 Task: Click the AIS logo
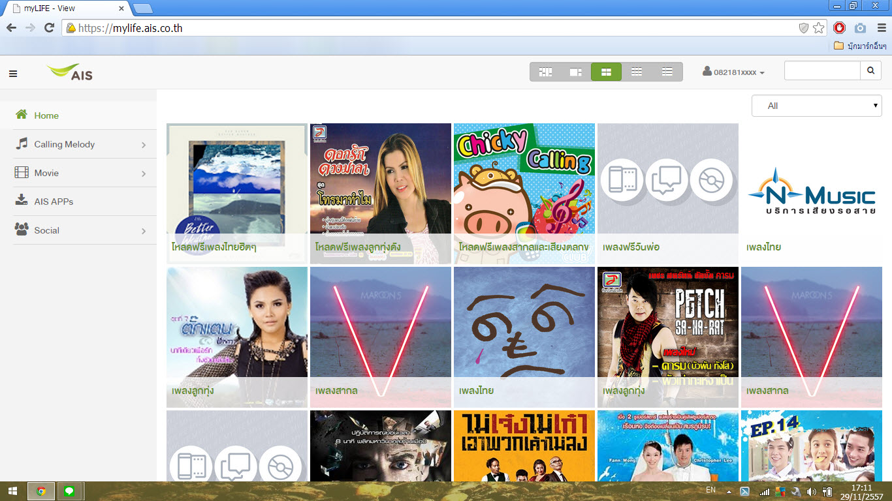(x=70, y=72)
